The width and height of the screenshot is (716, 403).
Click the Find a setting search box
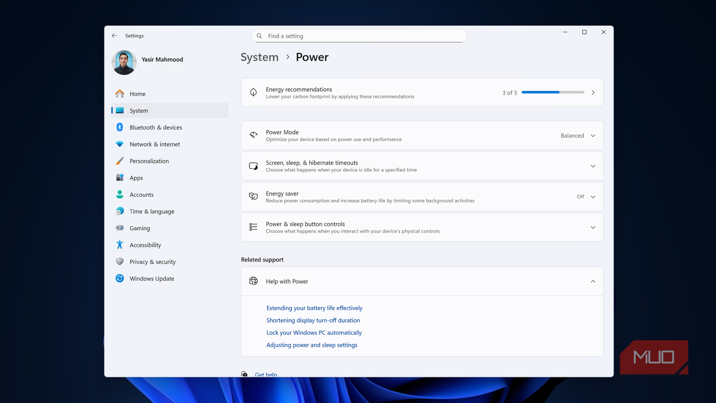click(359, 36)
